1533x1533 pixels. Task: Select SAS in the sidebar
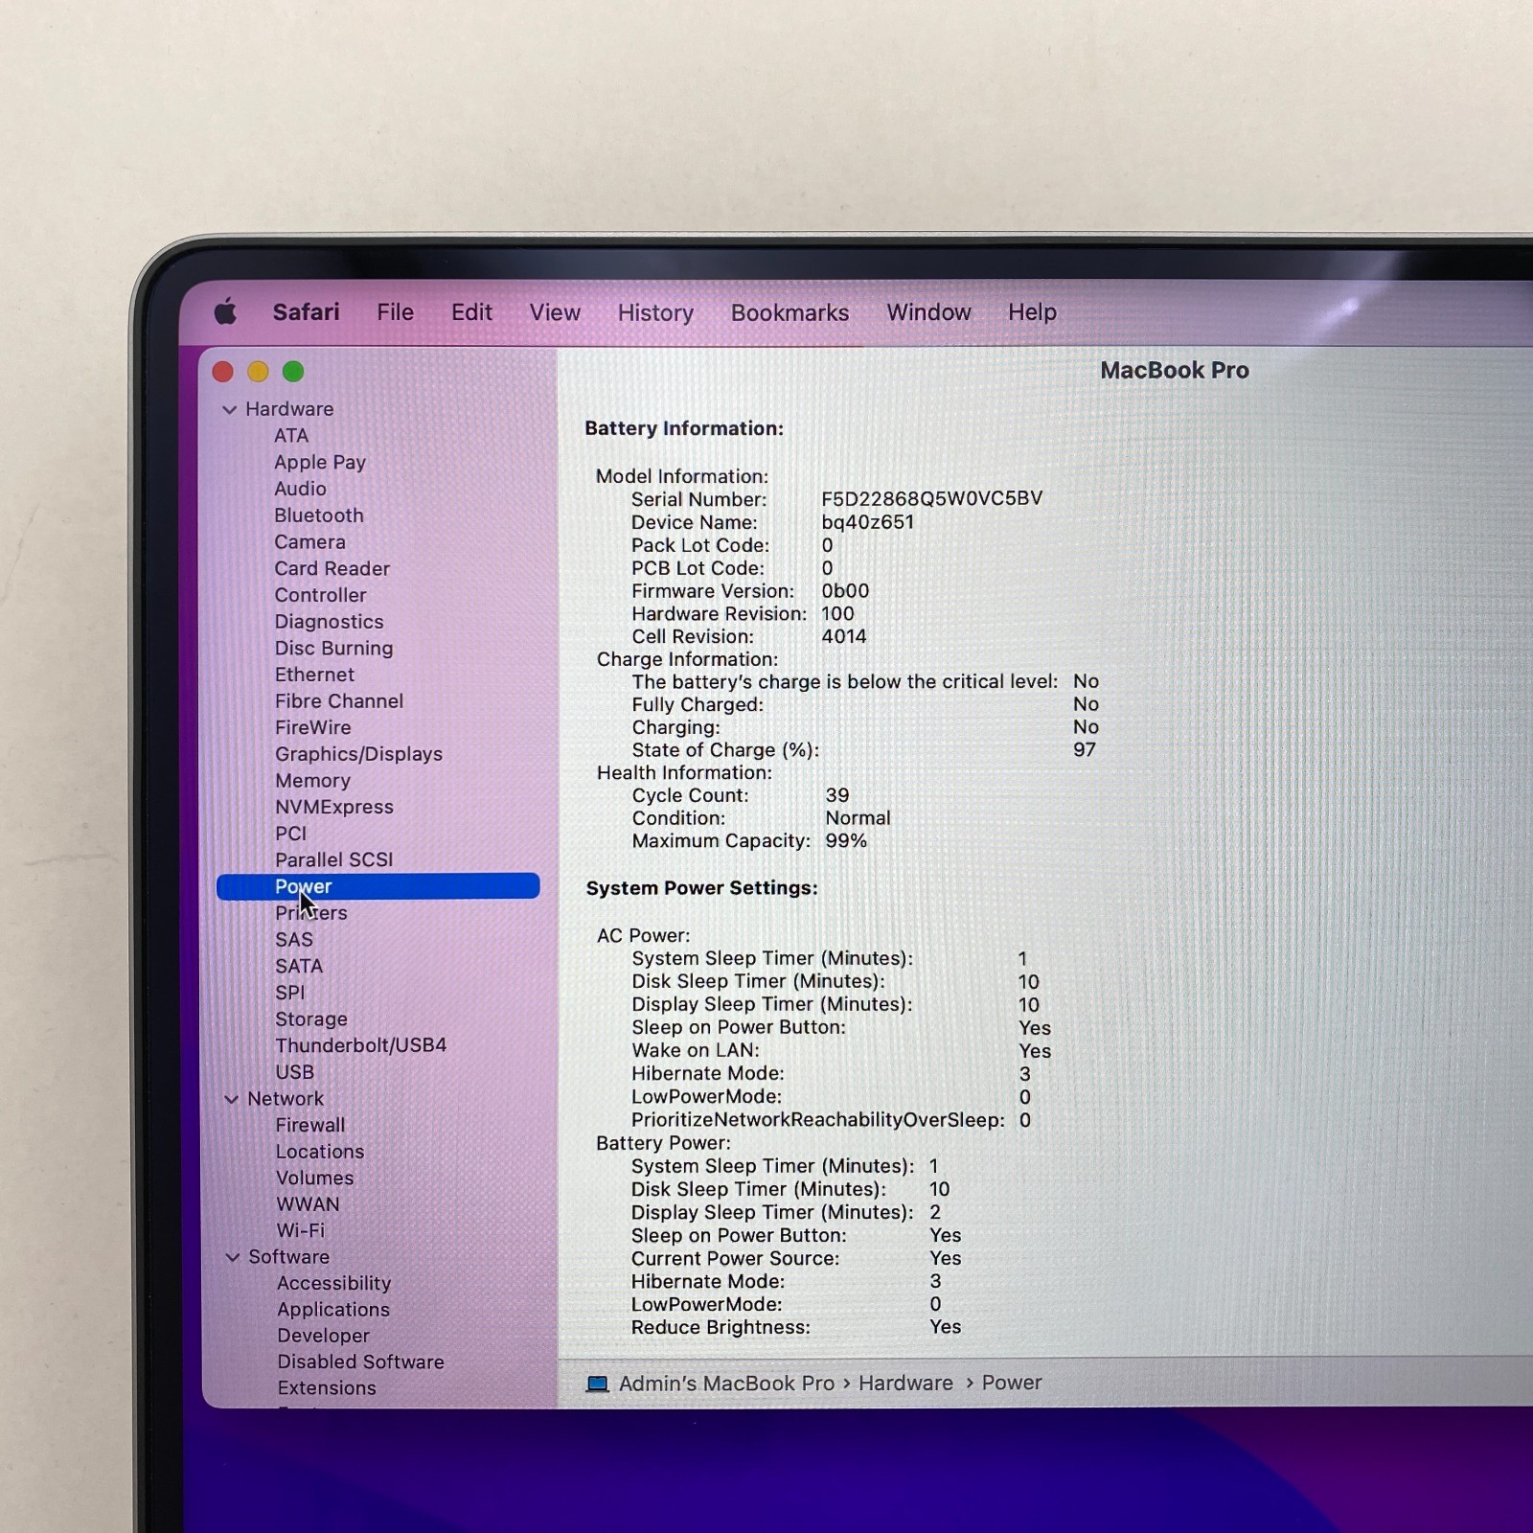coord(294,940)
